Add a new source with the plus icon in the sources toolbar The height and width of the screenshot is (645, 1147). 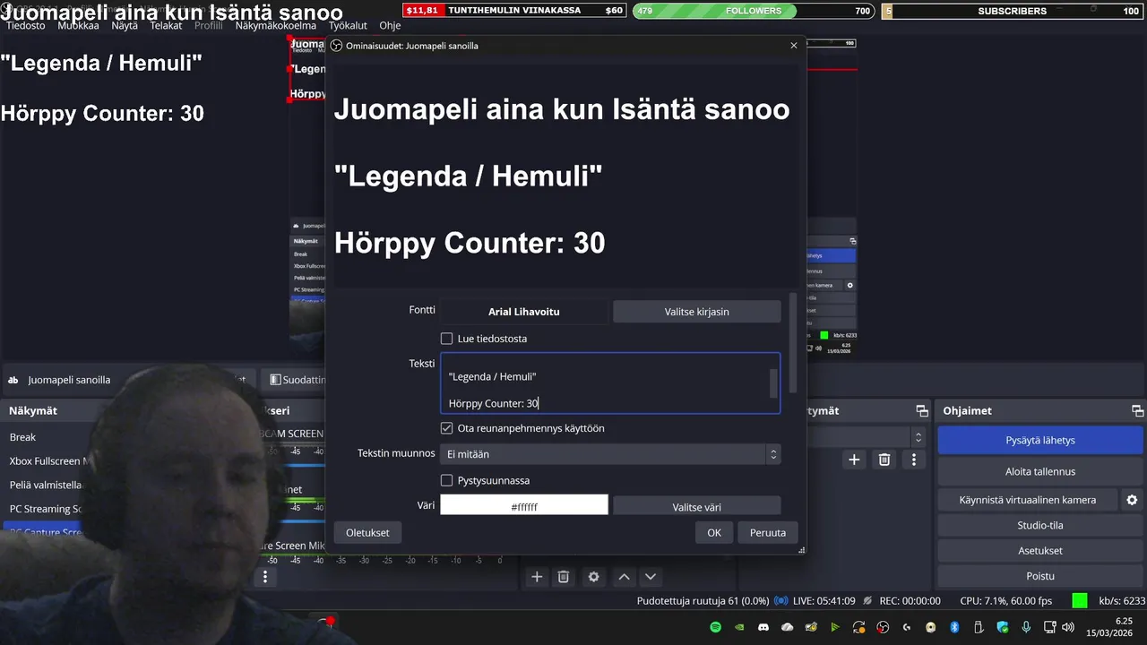coord(537,577)
